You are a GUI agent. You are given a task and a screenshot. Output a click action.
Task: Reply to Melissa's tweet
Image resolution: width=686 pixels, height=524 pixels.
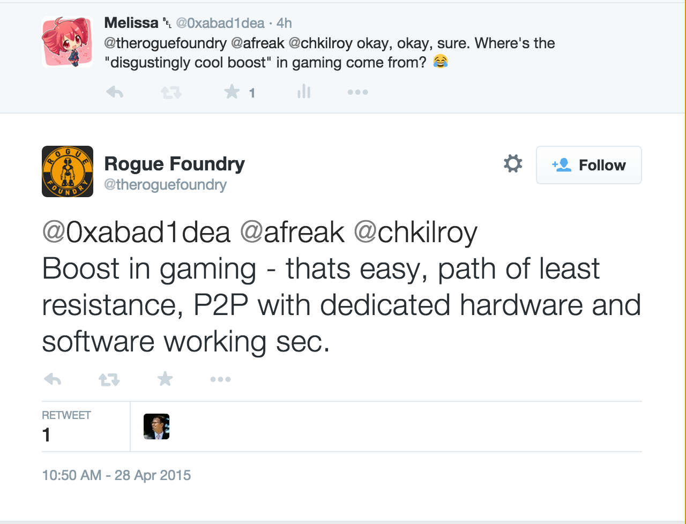[115, 92]
